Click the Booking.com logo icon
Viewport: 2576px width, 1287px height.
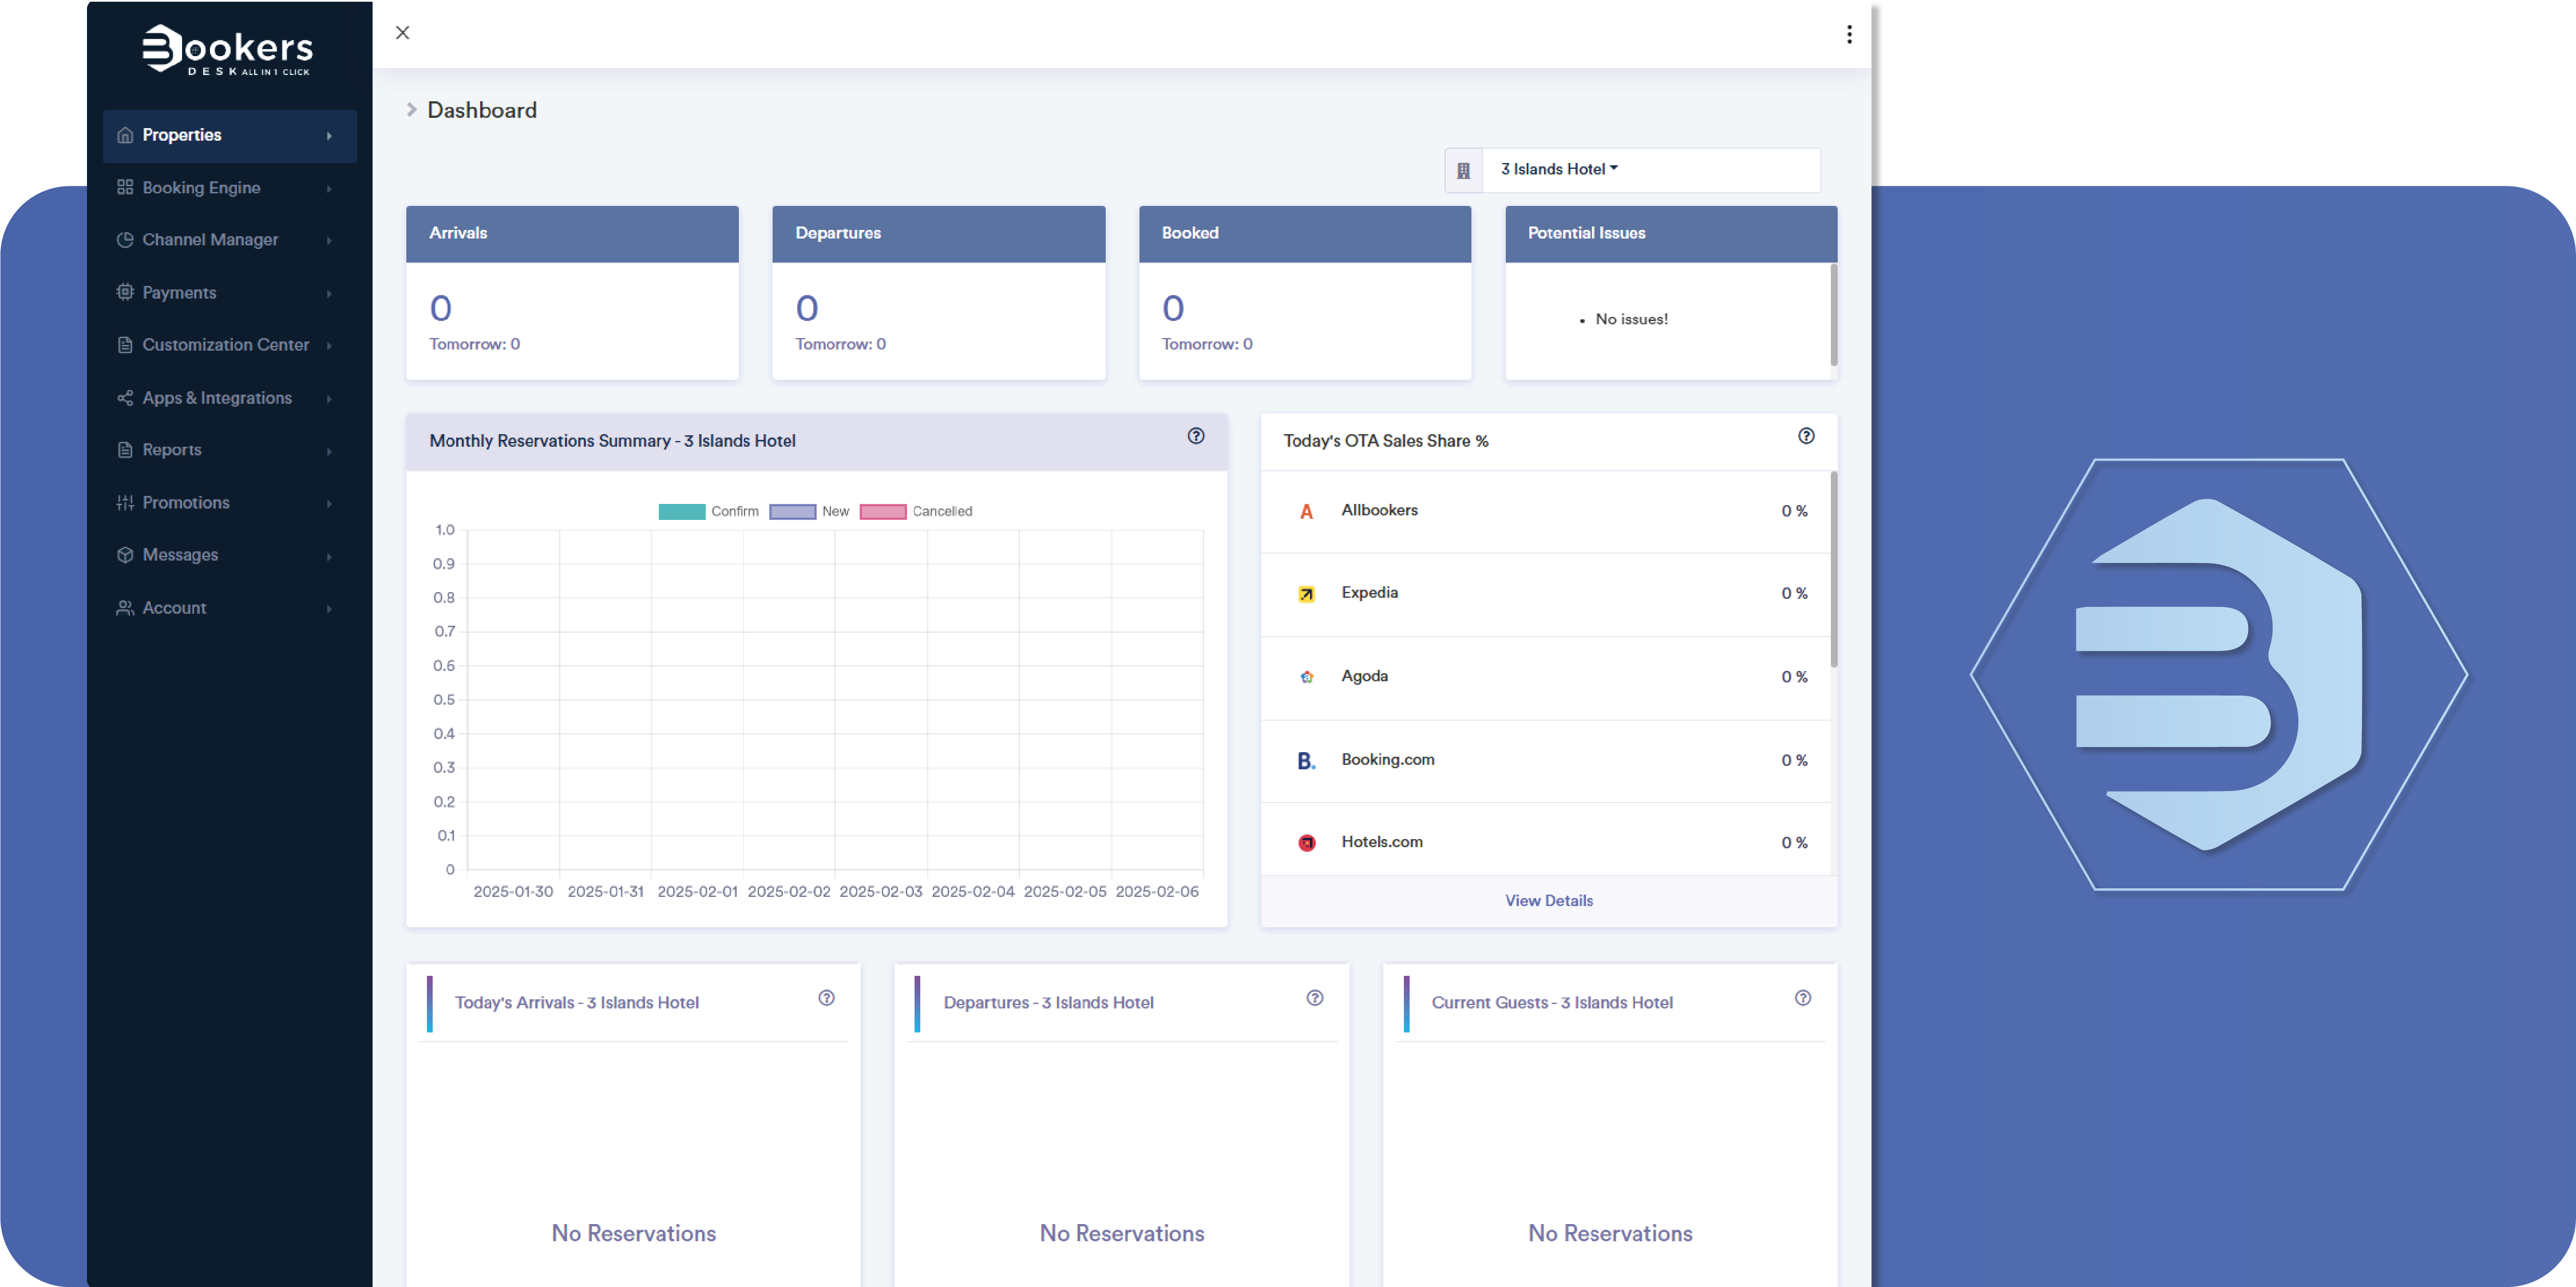[x=1306, y=760]
